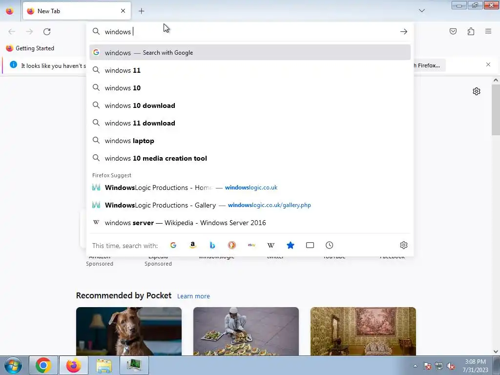500x375 pixels.
Task: Open the Firefox application menu
Action: click(x=488, y=31)
